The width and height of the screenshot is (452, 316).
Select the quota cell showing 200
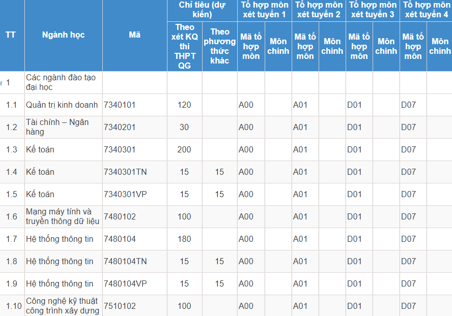click(184, 149)
